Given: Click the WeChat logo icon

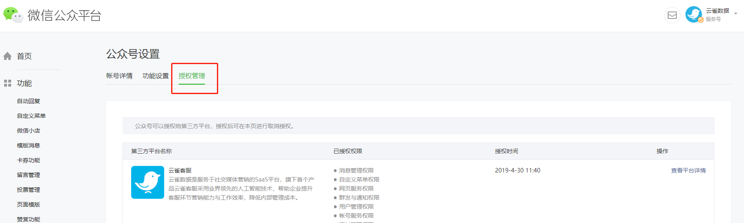Looking at the screenshot, I should 13,15.
